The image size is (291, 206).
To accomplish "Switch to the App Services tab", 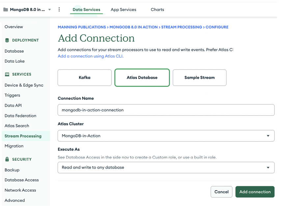I will click(x=123, y=10).
